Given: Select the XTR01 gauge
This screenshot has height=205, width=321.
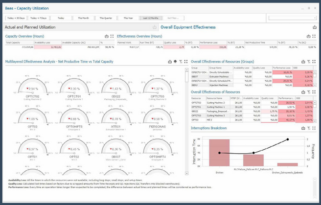Looking at the screenshot, I should point(116,118).
